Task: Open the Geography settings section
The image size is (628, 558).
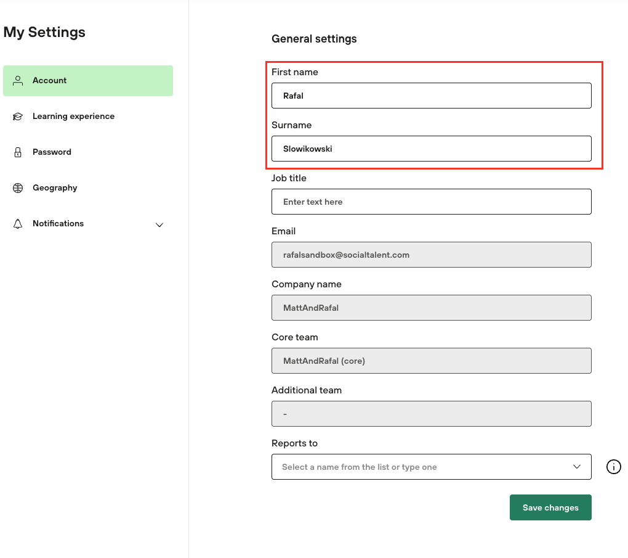Action: pos(55,187)
